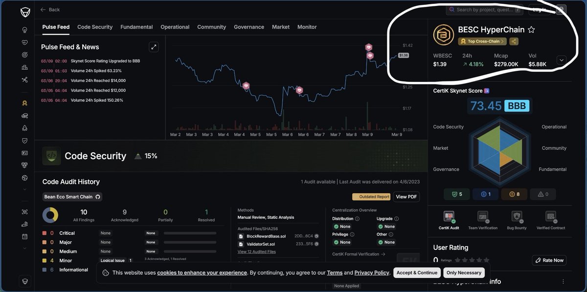Click the Mar 4 event marker on chart

click(246, 85)
